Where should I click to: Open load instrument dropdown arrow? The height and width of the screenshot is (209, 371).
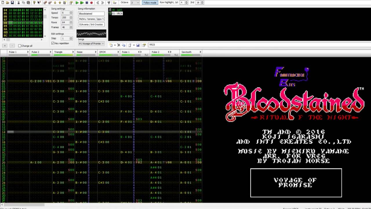pyautogui.click(x=134, y=45)
